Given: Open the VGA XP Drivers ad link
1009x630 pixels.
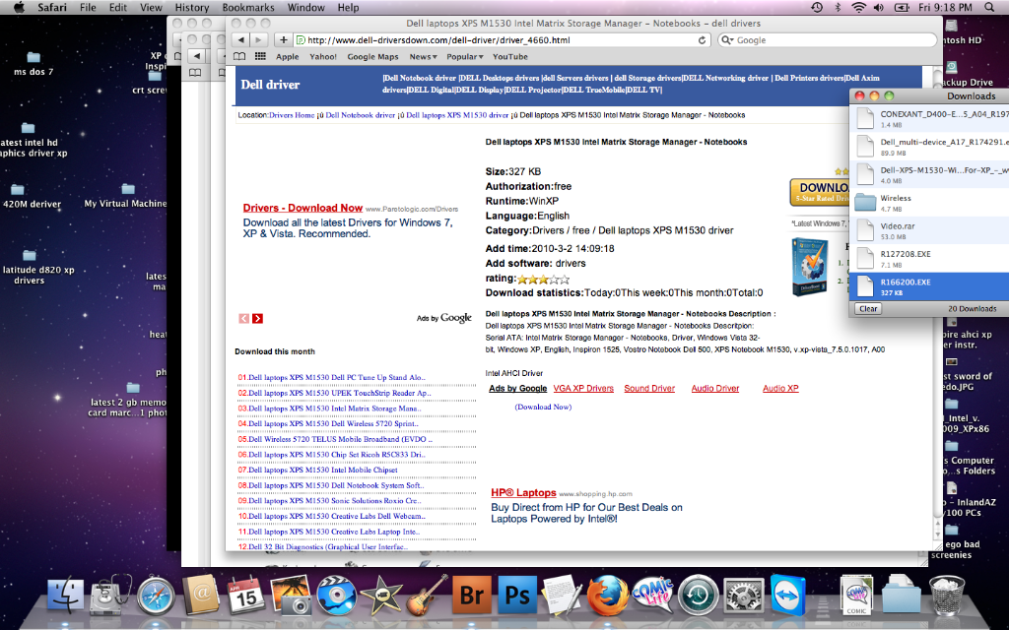Looking at the screenshot, I should 583,388.
